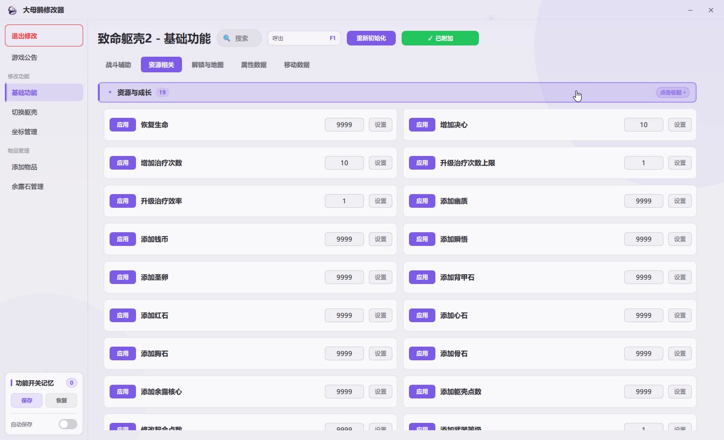This screenshot has width=724, height=440.
Task: Click the 增加治疗次数 value field
Action: click(x=344, y=163)
